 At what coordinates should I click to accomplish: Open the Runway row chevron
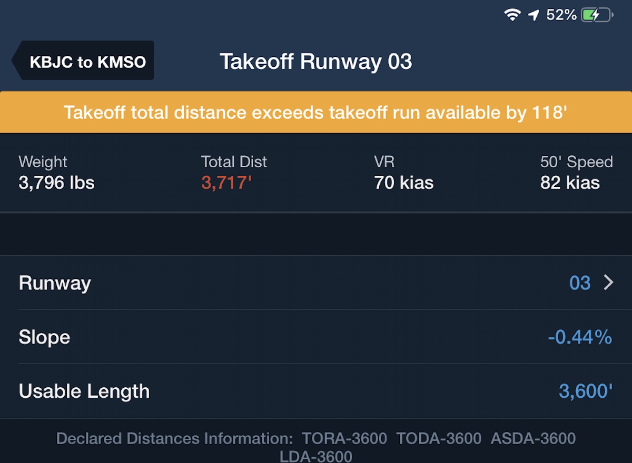tap(609, 283)
